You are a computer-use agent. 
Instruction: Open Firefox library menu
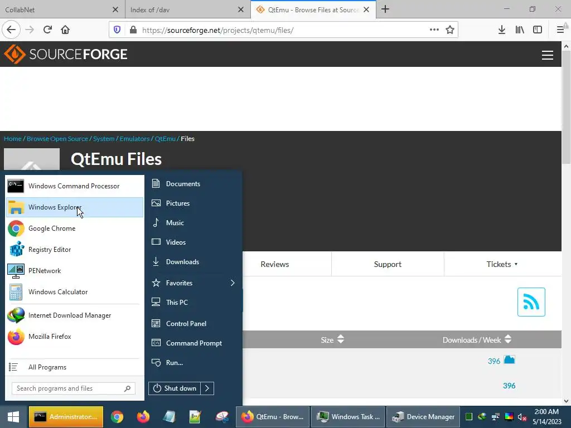(x=520, y=30)
